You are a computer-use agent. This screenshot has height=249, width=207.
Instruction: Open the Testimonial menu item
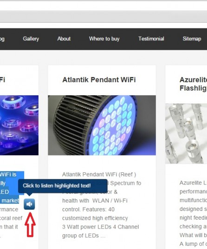pyautogui.click(x=151, y=39)
